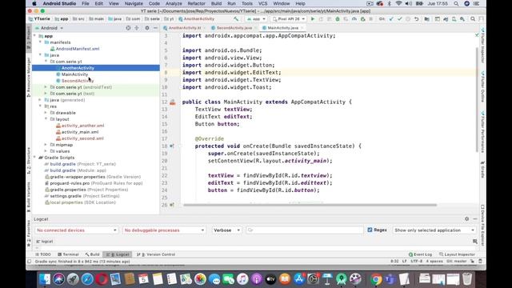Click the Undo/revert arrow toolbar icon
The height and width of the screenshot is (288, 512).
pos(416,19)
